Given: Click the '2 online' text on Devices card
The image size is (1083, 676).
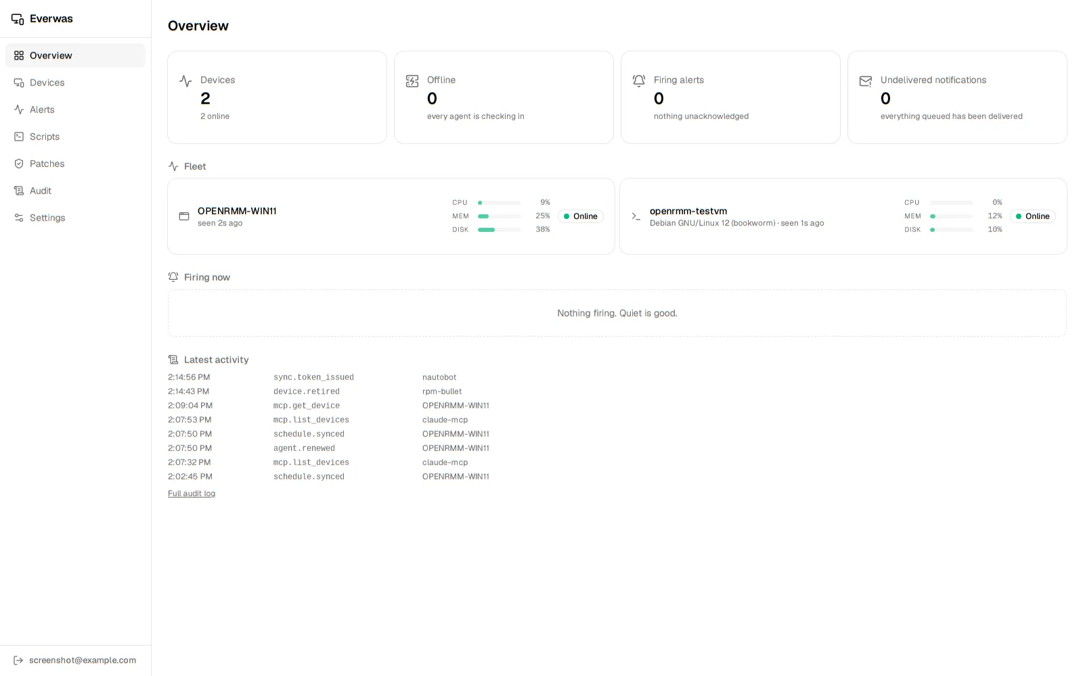Looking at the screenshot, I should pyautogui.click(x=215, y=116).
